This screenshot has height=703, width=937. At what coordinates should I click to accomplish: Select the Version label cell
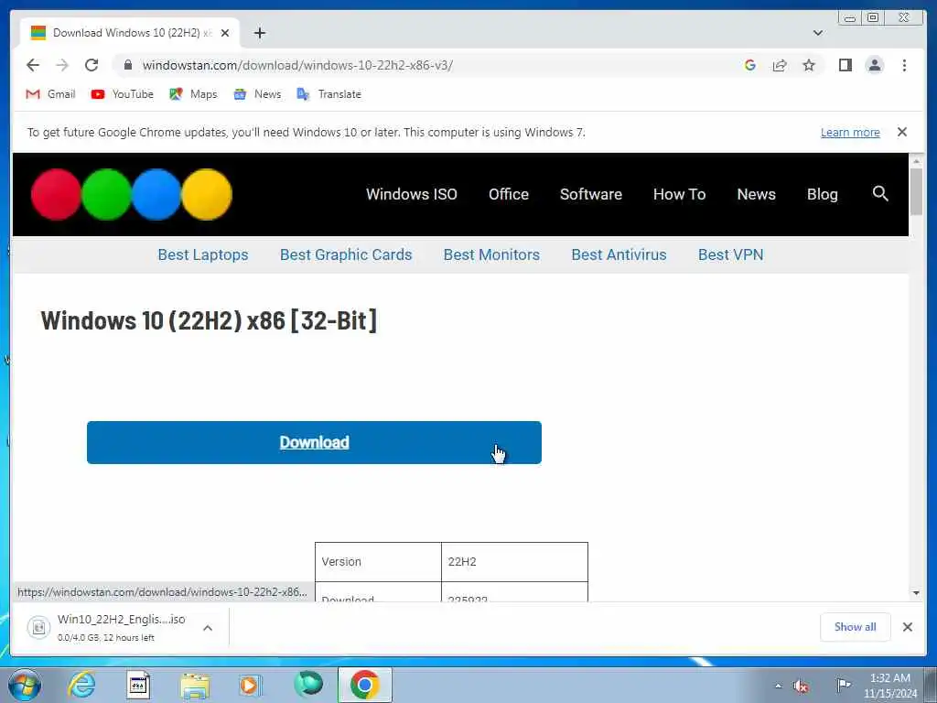(378, 562)
